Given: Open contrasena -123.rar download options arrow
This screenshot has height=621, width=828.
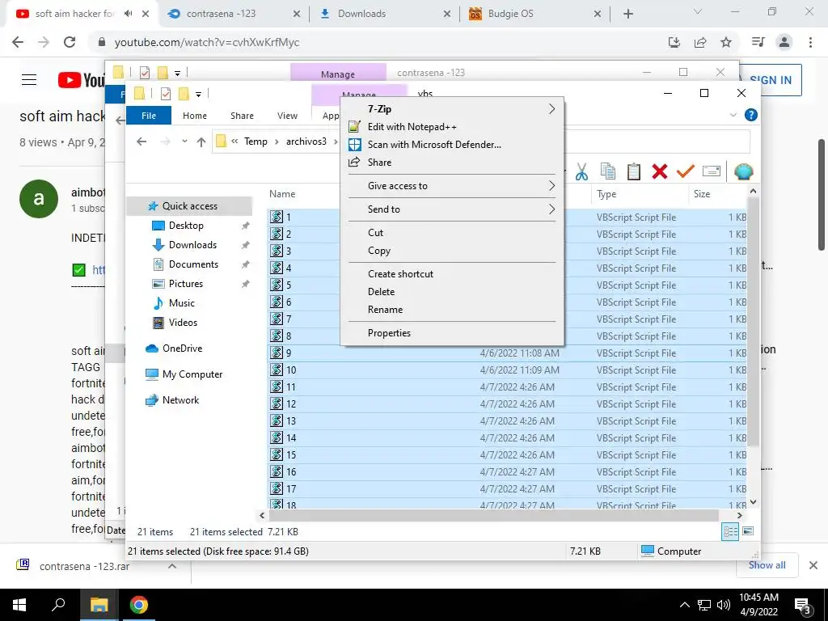Looking at the screenshot, I should (172, 566).
